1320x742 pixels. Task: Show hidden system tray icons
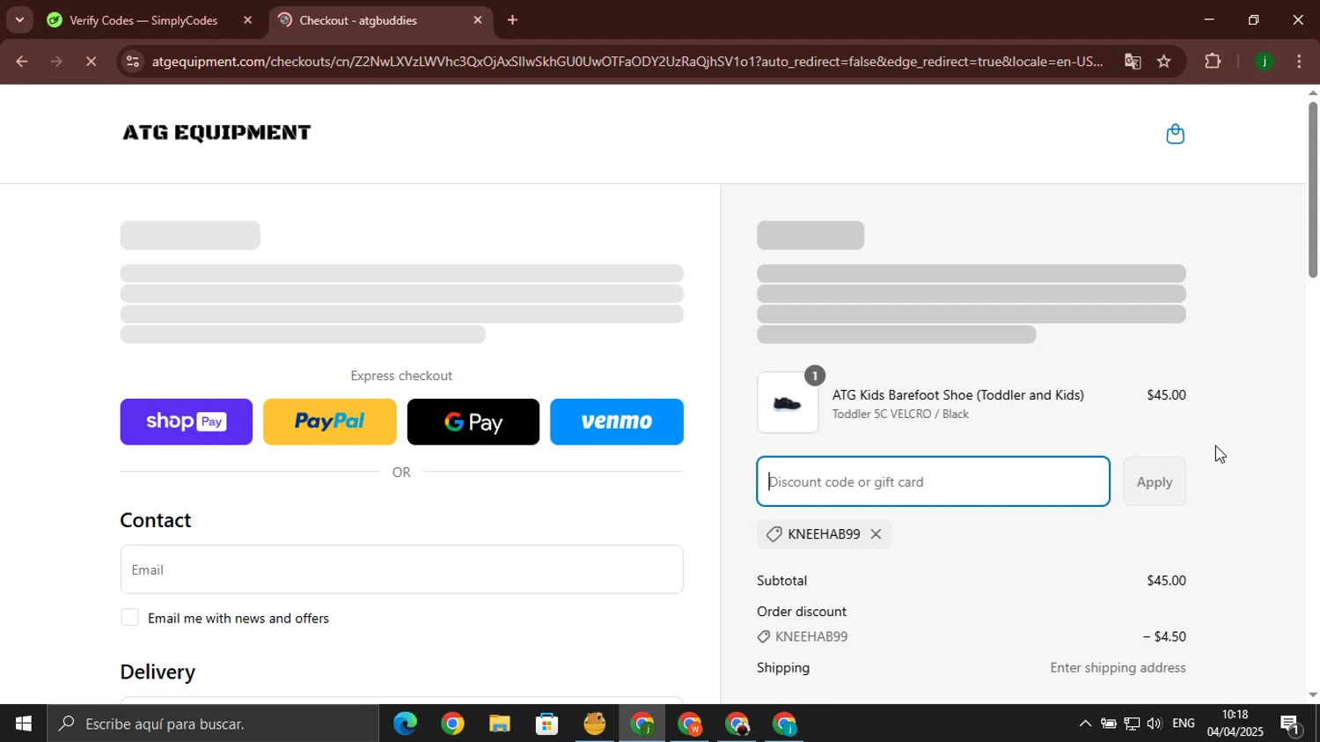[x=1085, y=724]
